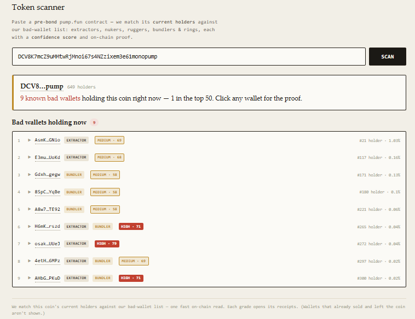415x319 pixels.
Task: Click BUNDLER tag on A8w7…TE92 row
Action: click(74, 209)
